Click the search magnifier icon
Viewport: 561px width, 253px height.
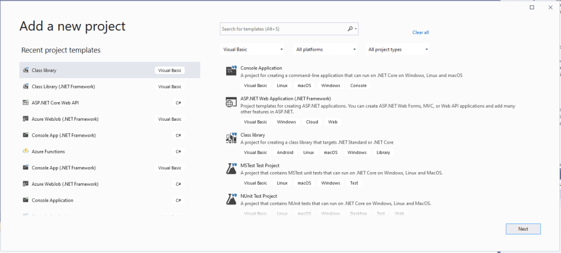click(x=351, y=28)
